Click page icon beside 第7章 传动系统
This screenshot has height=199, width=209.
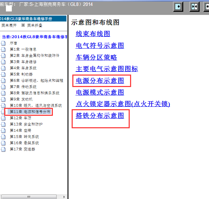coord(3,87)
